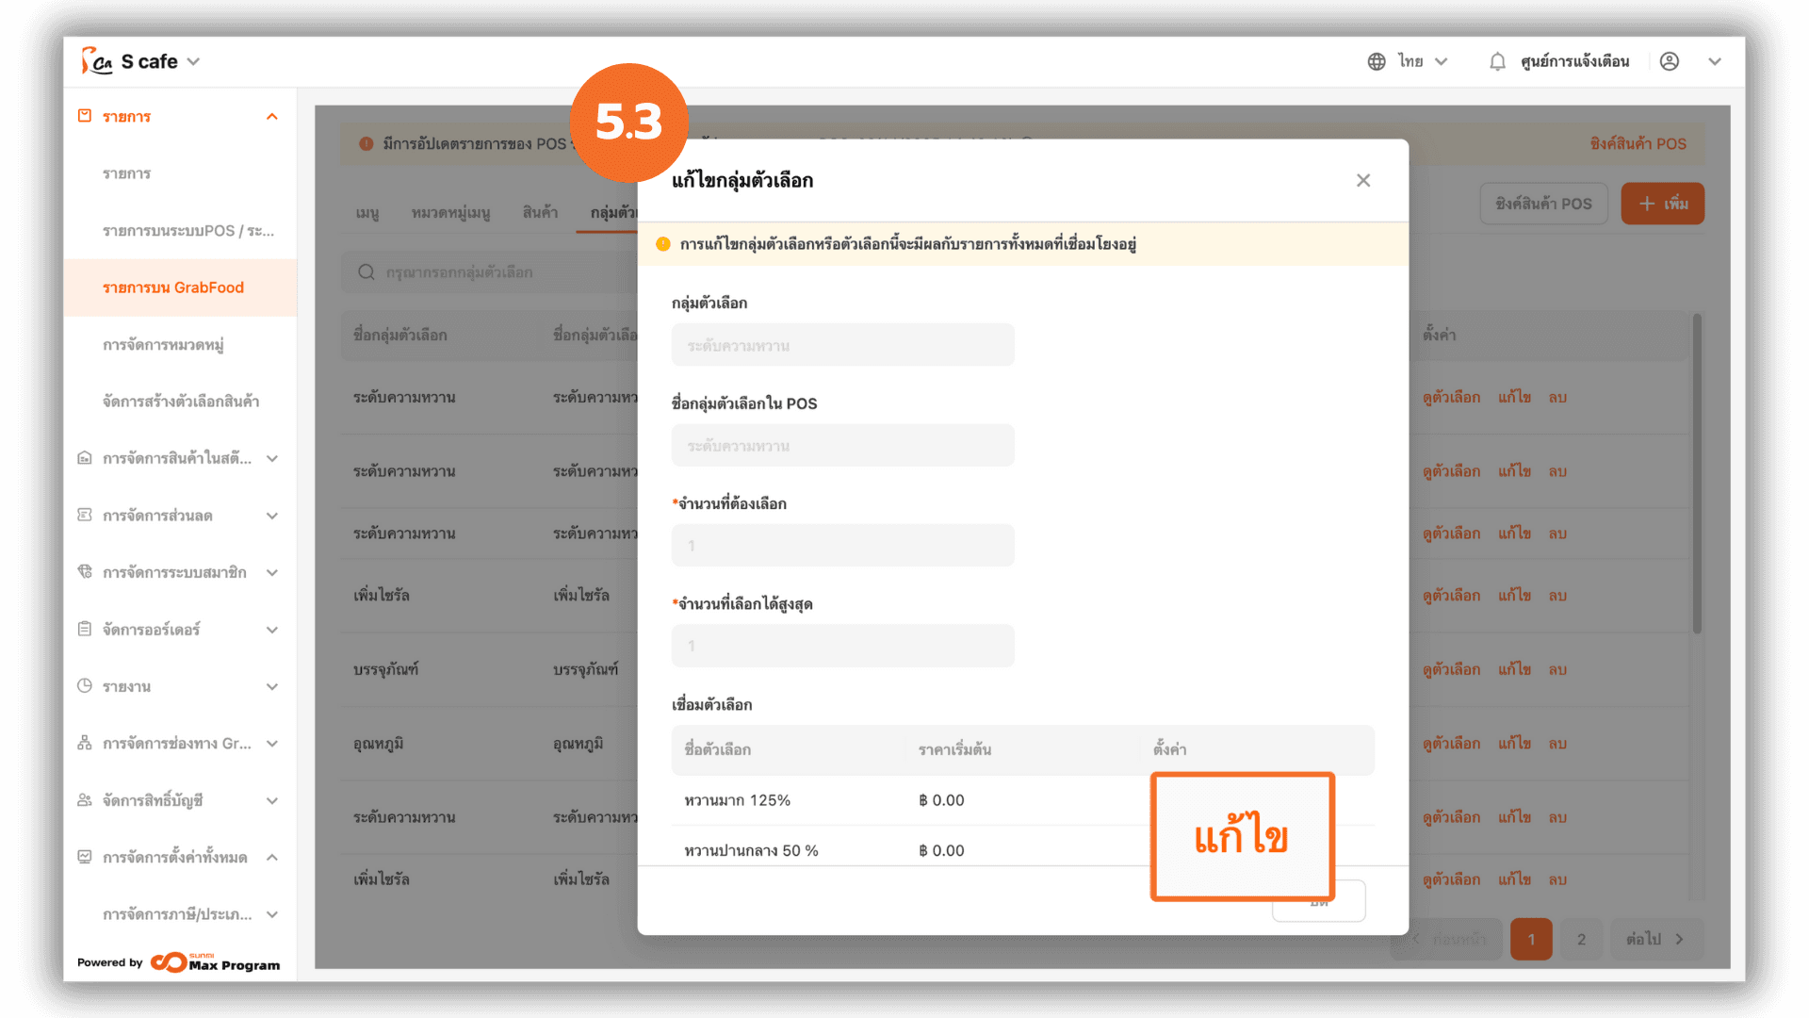The height and width of the screenshot is (1018, 1809).
Task: Switch to the หมวดหมู่เมนู tab
Action: [450, 213]
